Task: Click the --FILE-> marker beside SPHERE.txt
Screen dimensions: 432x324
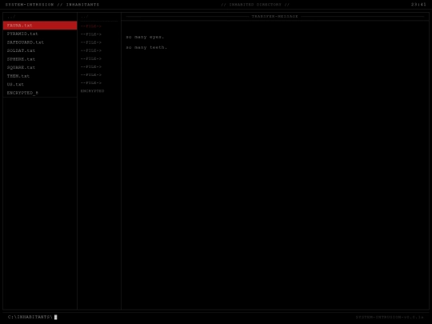Action: click(91, 58)
